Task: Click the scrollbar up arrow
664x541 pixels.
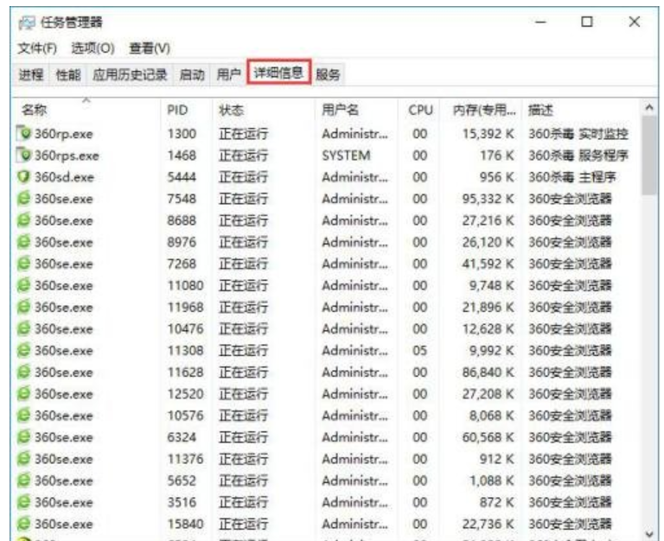Action: pyautogui.click(x=652, y=108)
